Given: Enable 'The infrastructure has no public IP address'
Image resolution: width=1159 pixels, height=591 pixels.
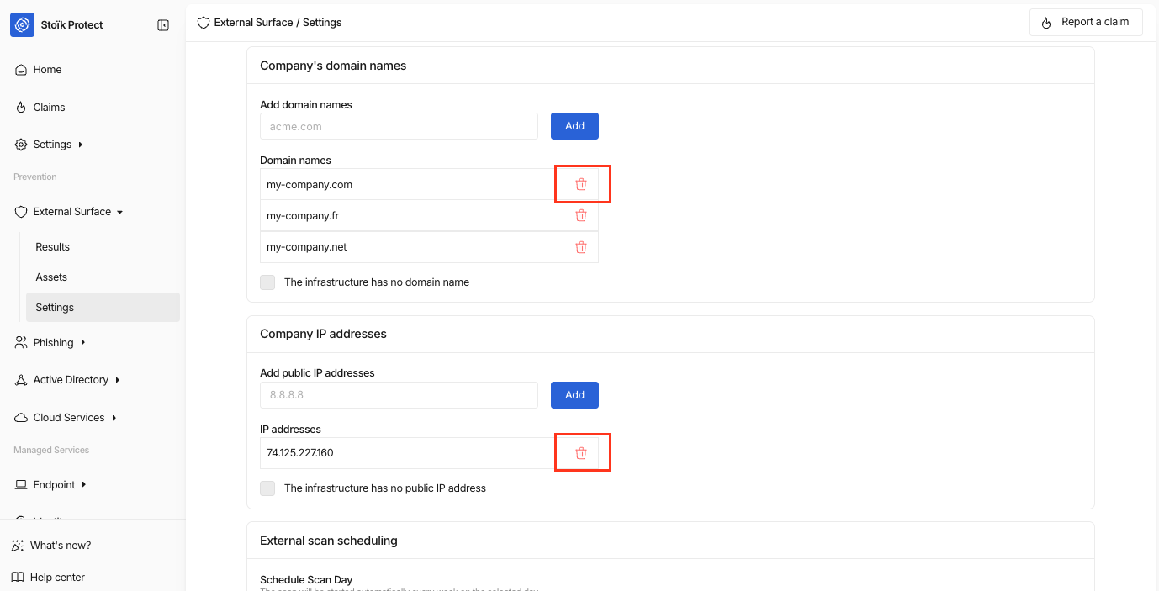Looking at the screenshot, I should 267,488.
